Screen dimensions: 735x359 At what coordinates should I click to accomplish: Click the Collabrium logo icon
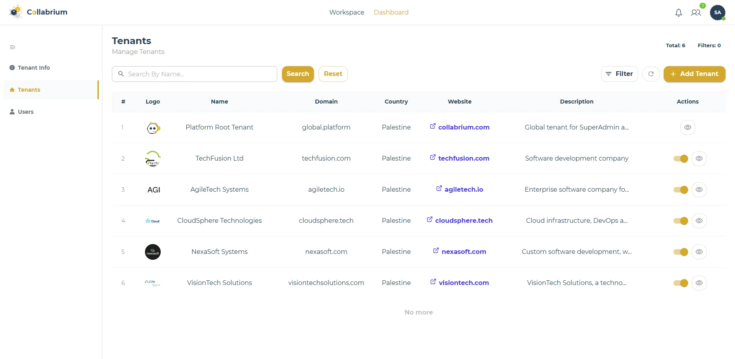[x=16, y=12]
